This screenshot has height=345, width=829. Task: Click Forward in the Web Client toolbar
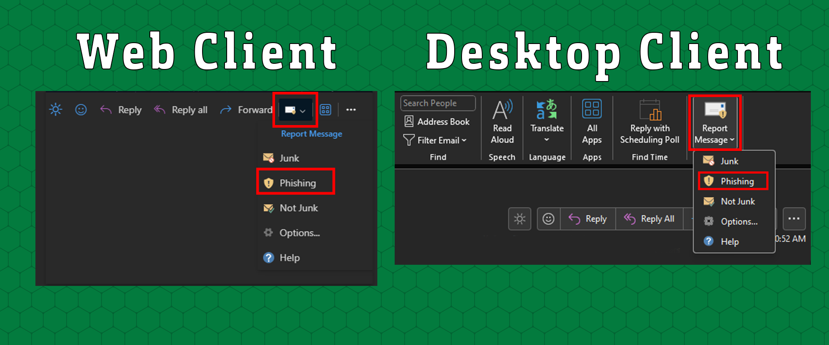tap(246, 110)
